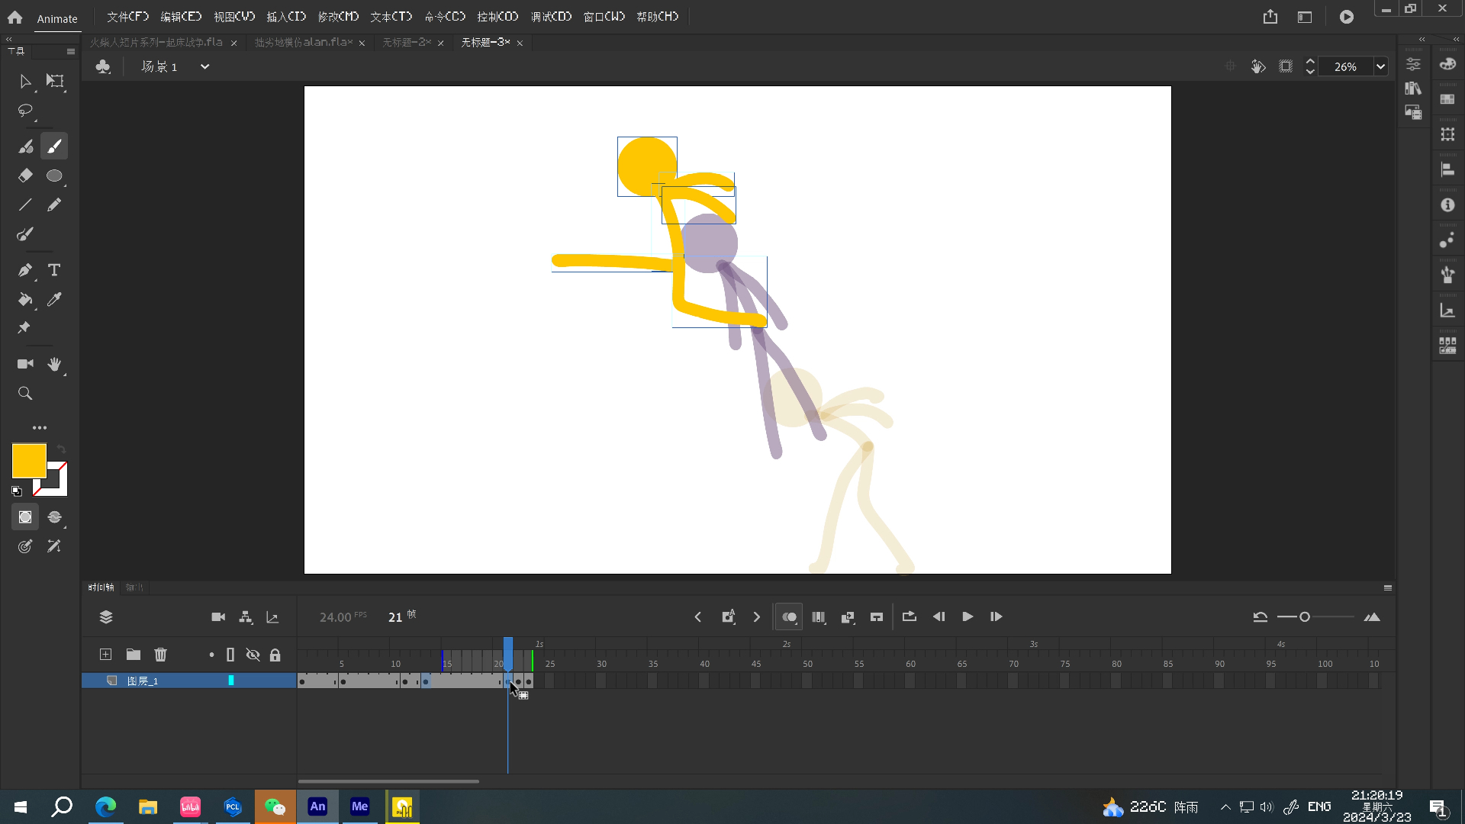Play the timeline animation

click(968, 616)
